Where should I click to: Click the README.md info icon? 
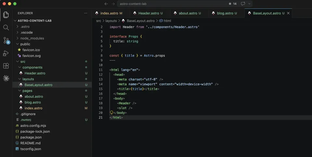click(x=17, y=143)
